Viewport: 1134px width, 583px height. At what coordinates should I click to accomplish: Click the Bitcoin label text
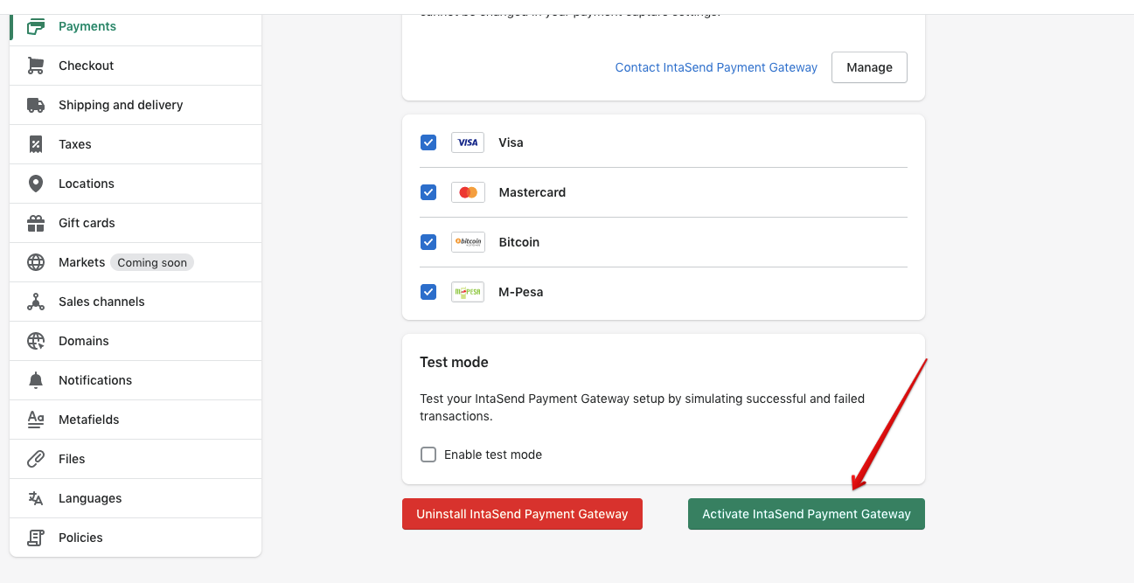[x=518, y=242]
